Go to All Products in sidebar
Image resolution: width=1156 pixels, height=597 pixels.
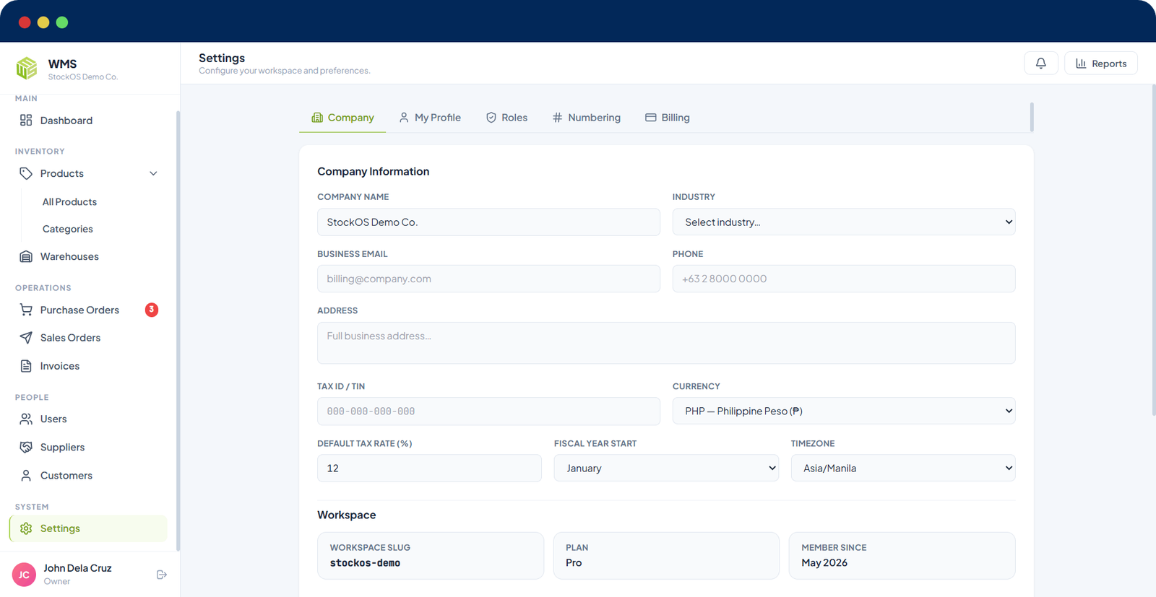[x=69, y=202]
